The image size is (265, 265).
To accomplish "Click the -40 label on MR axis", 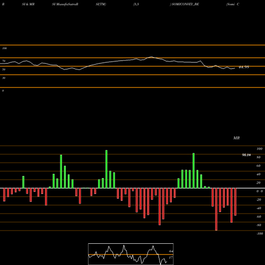I will click(259, 208).
